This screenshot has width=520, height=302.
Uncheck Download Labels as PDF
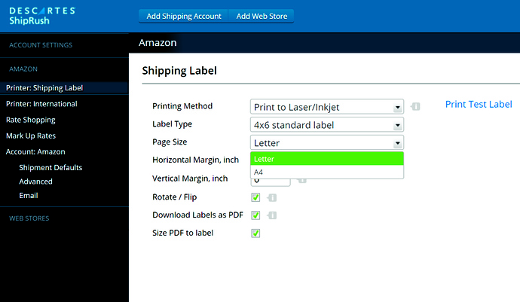pos(255,215)
